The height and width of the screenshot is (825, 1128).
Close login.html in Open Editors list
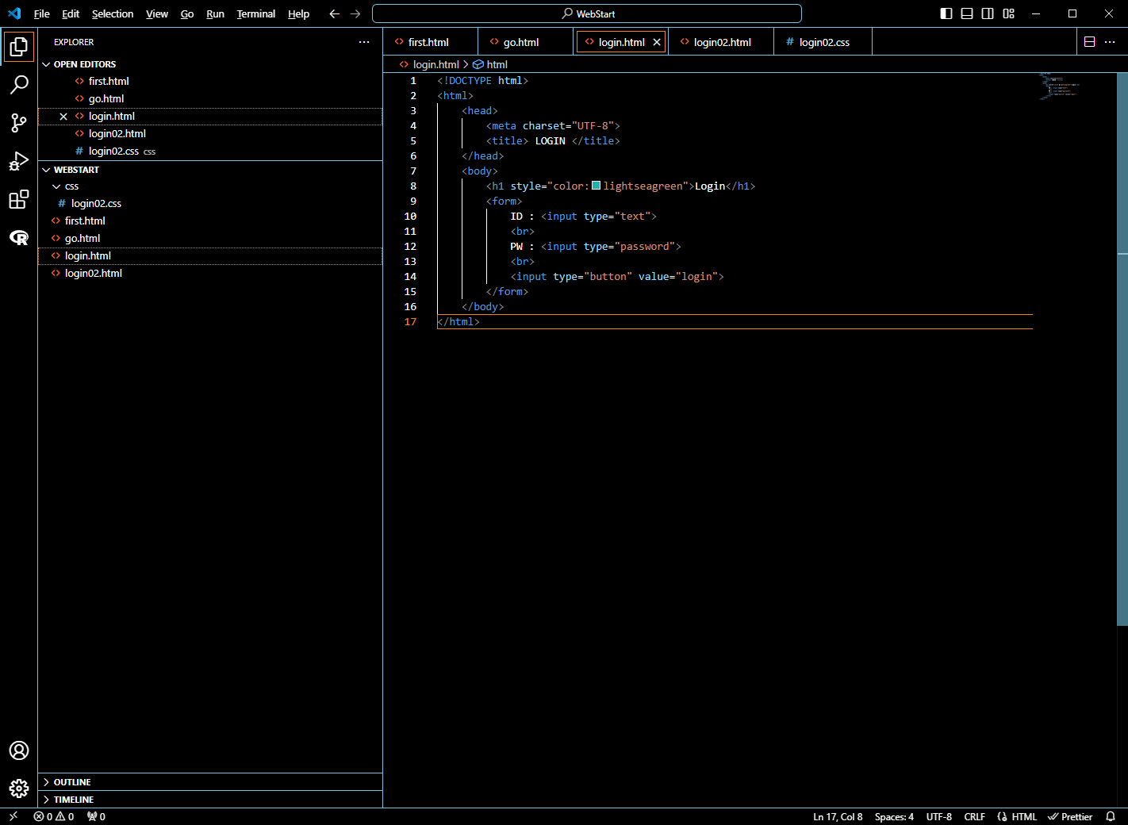pyautogui.click(x=63, y=117)
